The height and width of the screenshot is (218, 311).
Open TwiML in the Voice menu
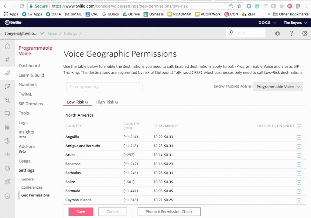point(25,94)
